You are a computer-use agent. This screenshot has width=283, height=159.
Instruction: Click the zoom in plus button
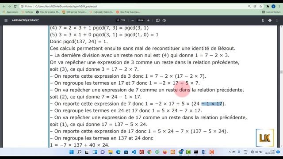(x=149, y=20)
